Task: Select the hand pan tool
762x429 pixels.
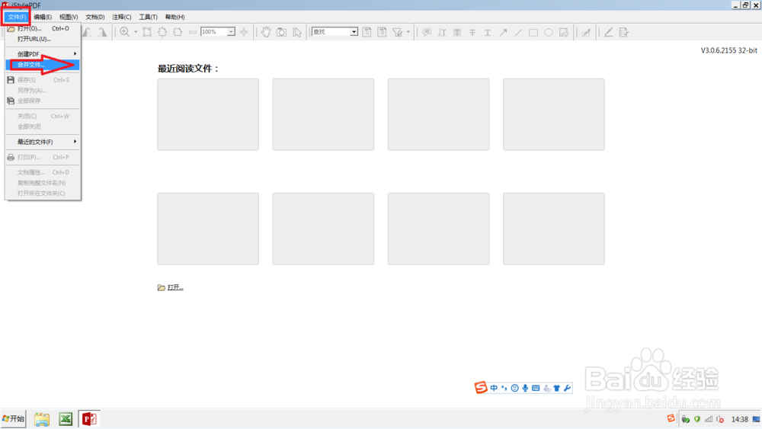Action: point(266,32)
